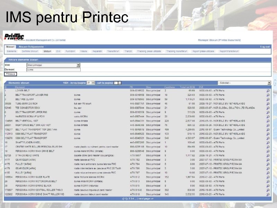This screenshot has height=208, width=277.
Task: Open the Stoc principal dropdown
Action: pos(53,65)
